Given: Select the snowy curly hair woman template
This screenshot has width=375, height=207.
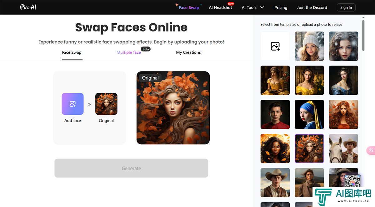Looking at the screenshot, I should [x=343, y=46].
